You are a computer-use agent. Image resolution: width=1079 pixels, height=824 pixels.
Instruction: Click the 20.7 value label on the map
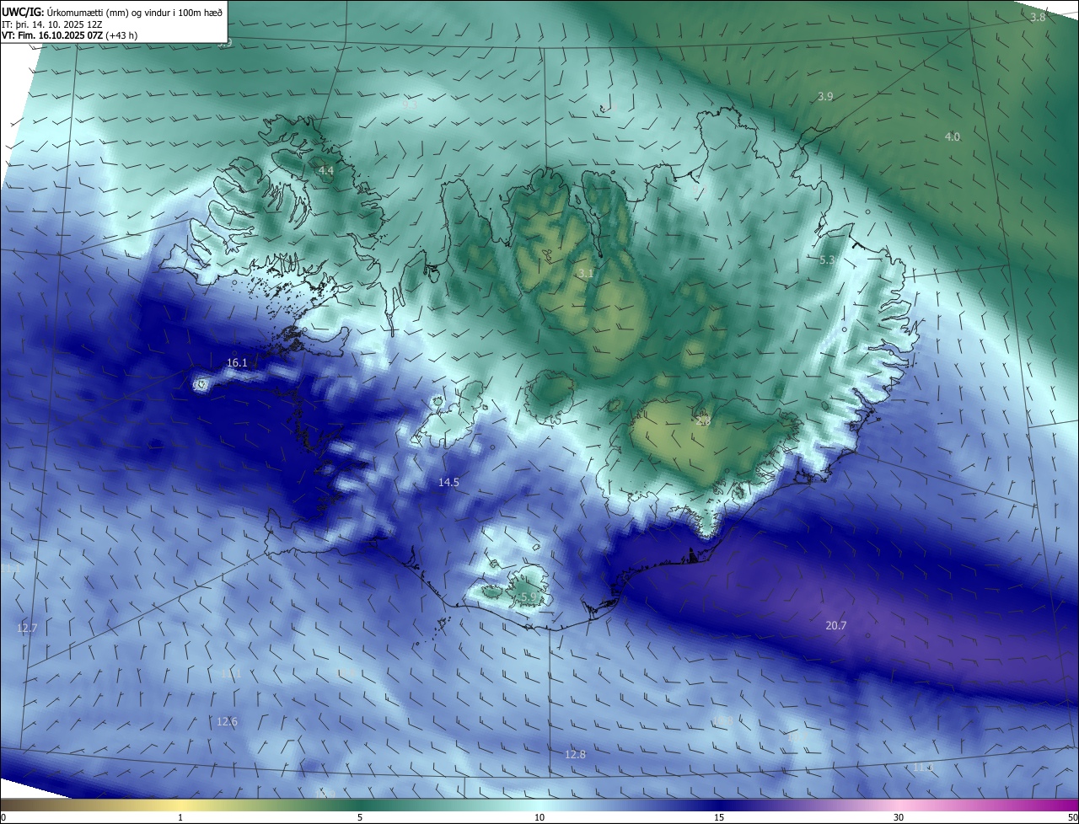[836, 625]
